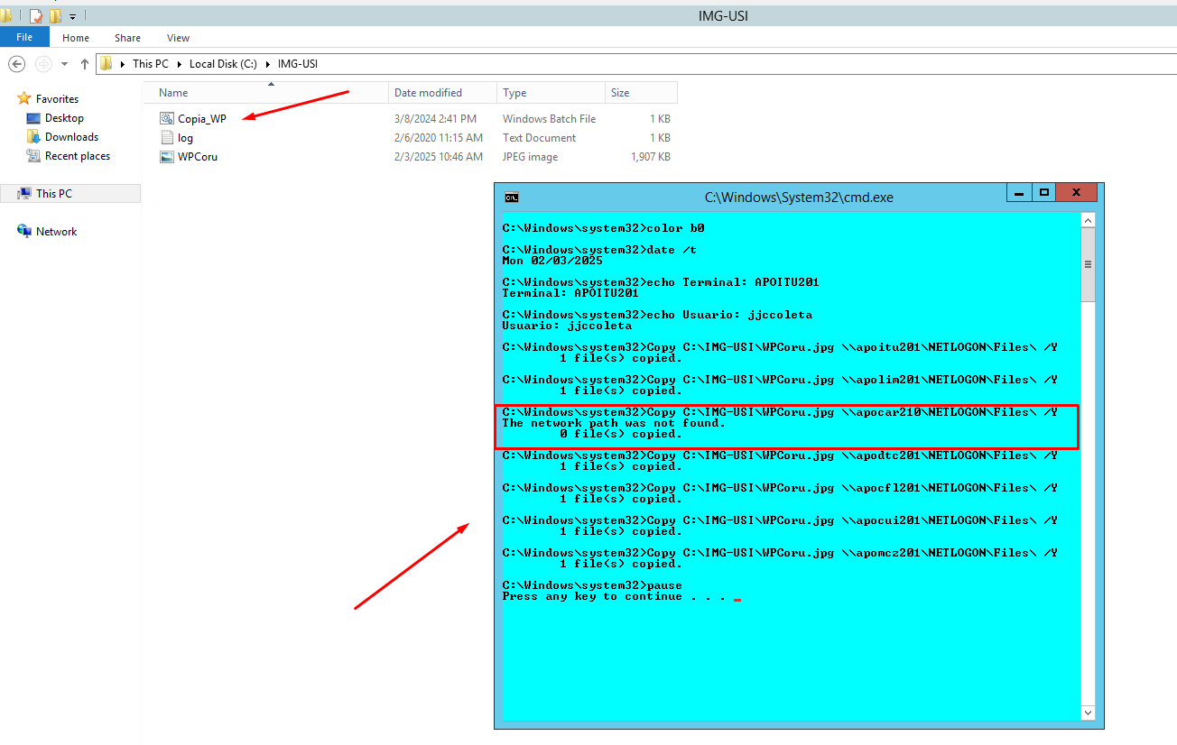Select the log text document
1177x745 pixels.
pos(185,138)
